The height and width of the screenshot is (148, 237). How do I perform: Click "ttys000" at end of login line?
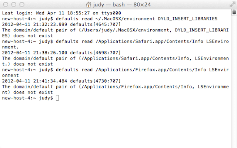(x=111, y=13)
